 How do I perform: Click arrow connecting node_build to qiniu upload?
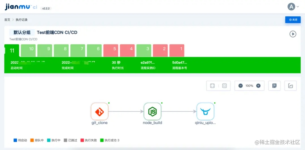coord(179,112)
